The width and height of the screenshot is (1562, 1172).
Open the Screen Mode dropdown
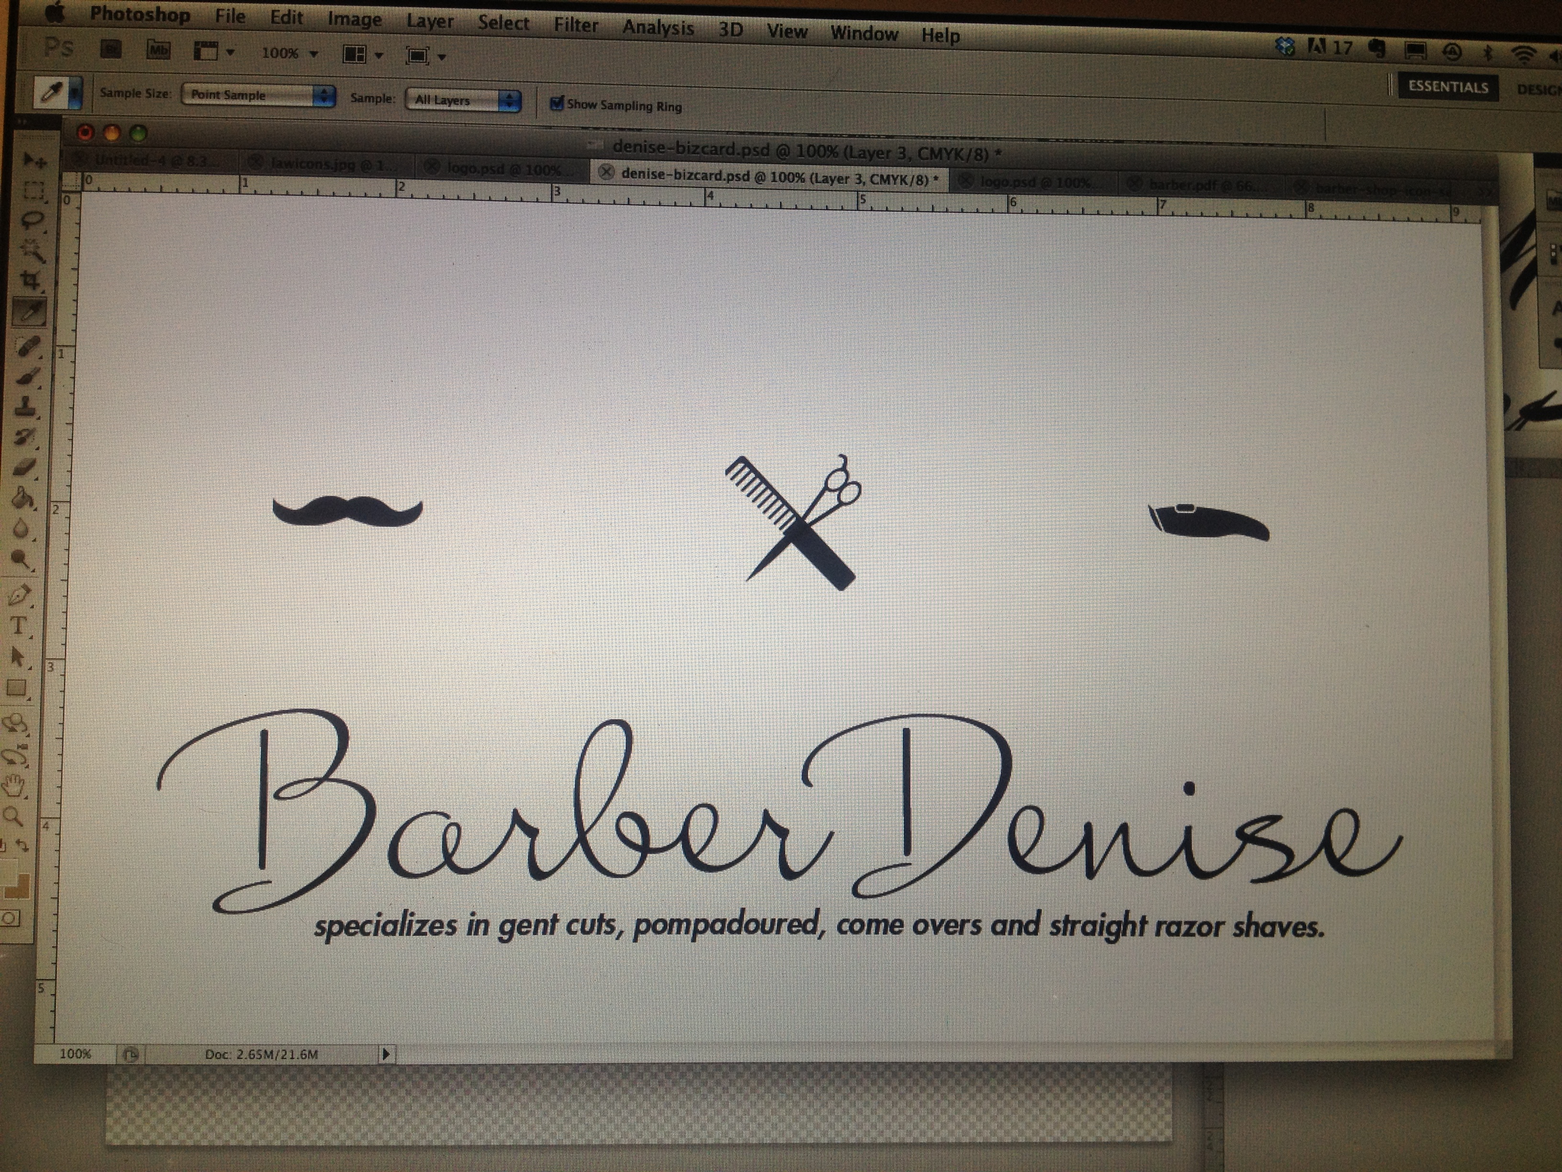pyautogui.click(x=425, y=56)
